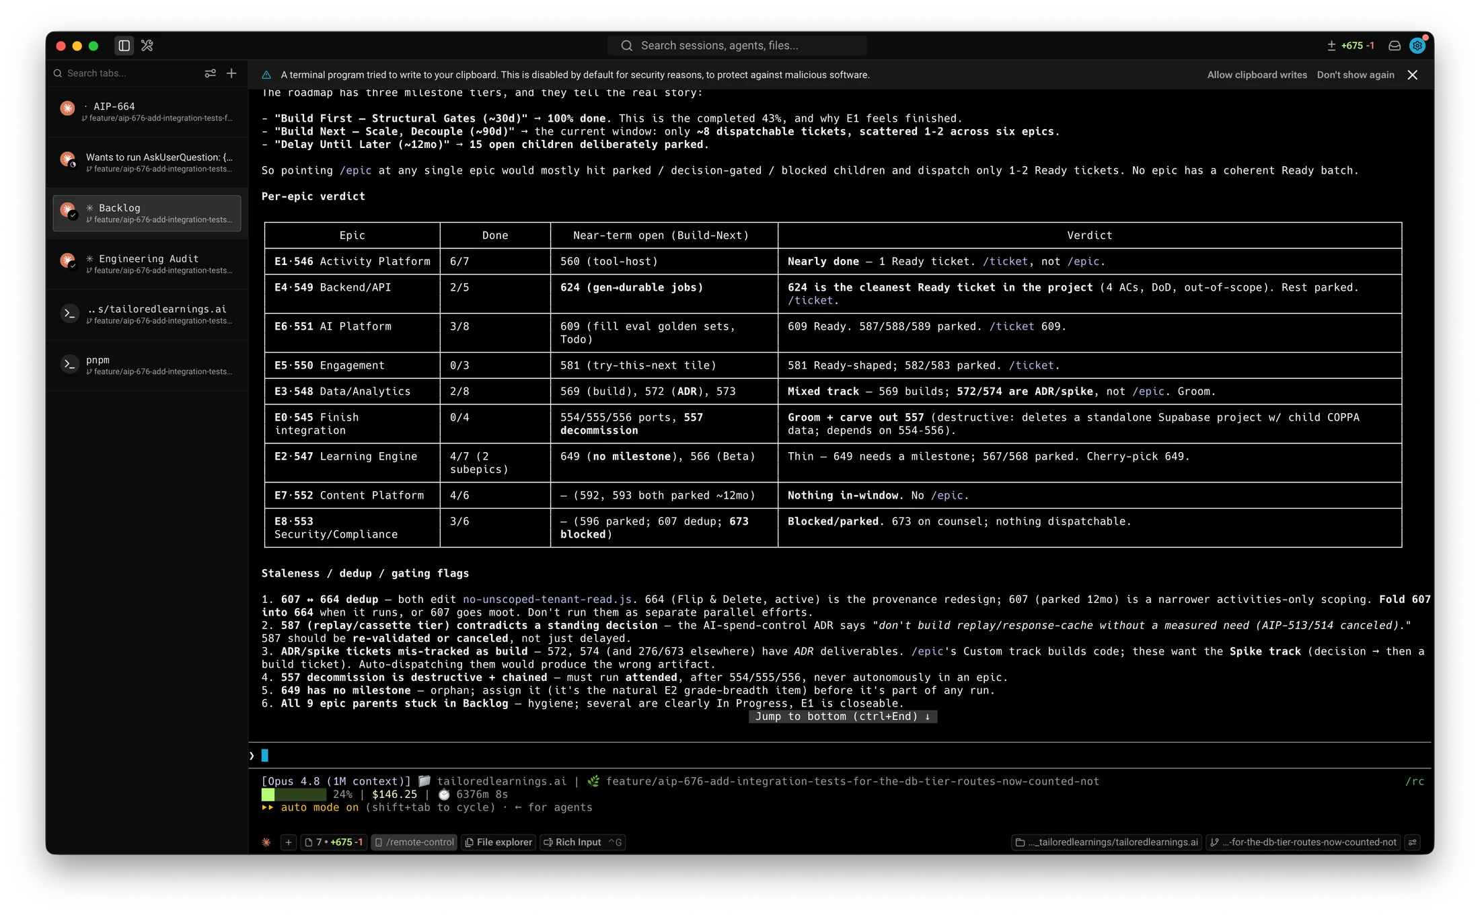This screenshot has width=1480, height=915.
Task: Click the Engineering Audit agent avatar icon
Action: [x=68, y=261]
